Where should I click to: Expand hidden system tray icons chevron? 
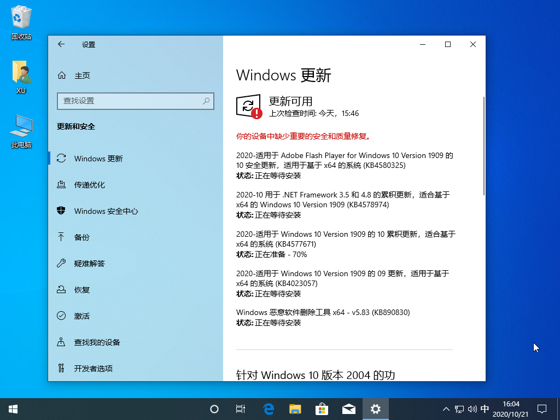[x=446, y=409]
